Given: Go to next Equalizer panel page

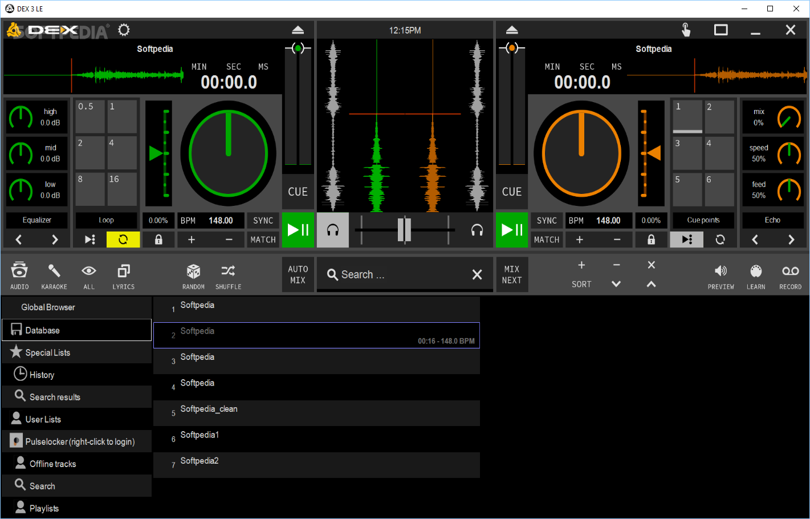Looking at the screenshot, I should coord(55,240).
